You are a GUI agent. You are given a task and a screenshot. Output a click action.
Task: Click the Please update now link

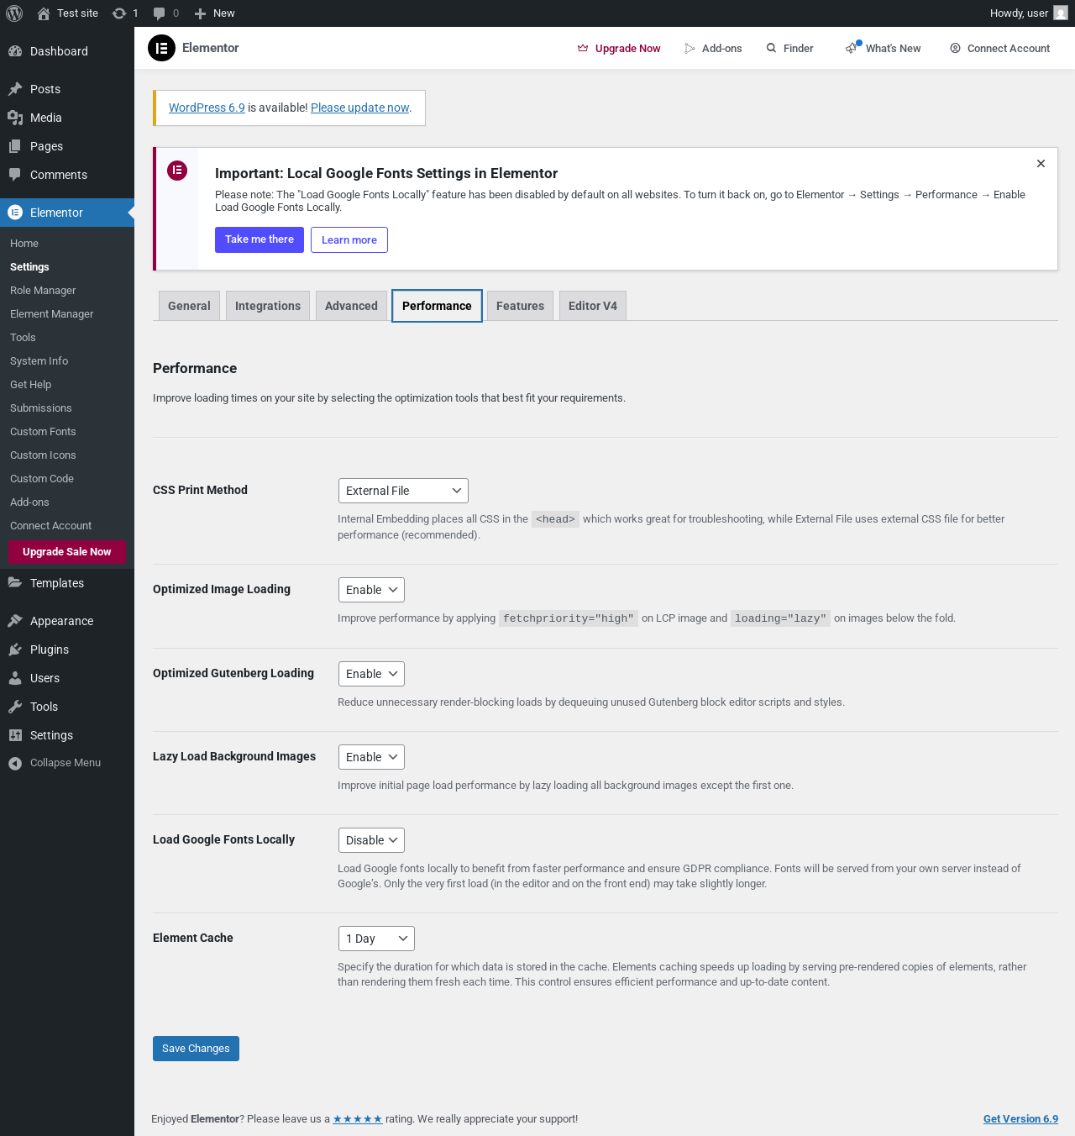click(359, 108)
